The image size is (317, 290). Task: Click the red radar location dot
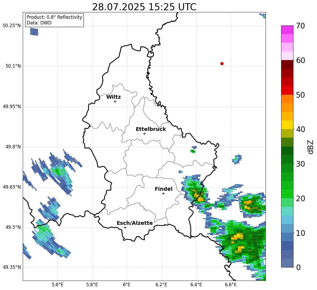coord(222,64)
